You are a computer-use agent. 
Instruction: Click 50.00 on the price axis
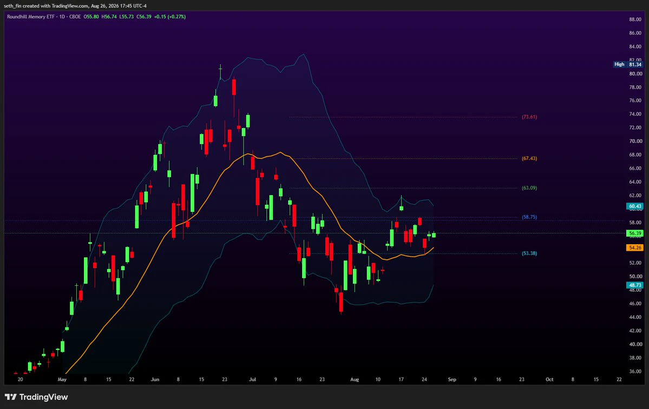(x=635, y=277)
